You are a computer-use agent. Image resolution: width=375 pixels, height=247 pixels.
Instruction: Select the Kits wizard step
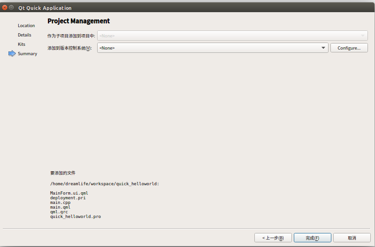pos(21,44)
